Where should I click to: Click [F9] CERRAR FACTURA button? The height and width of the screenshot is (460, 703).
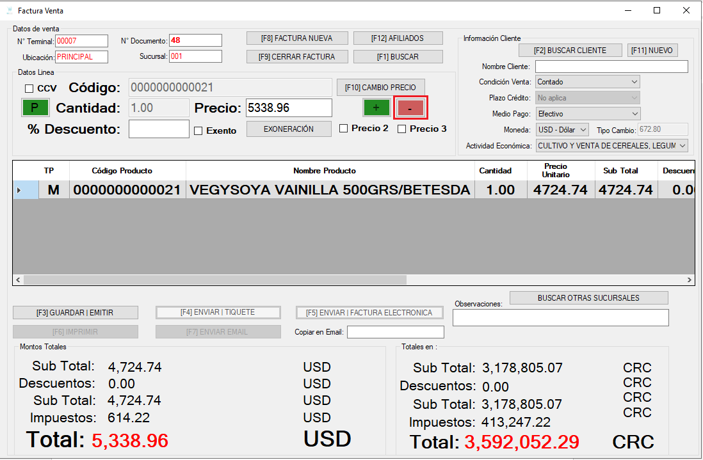click(297, 57)
